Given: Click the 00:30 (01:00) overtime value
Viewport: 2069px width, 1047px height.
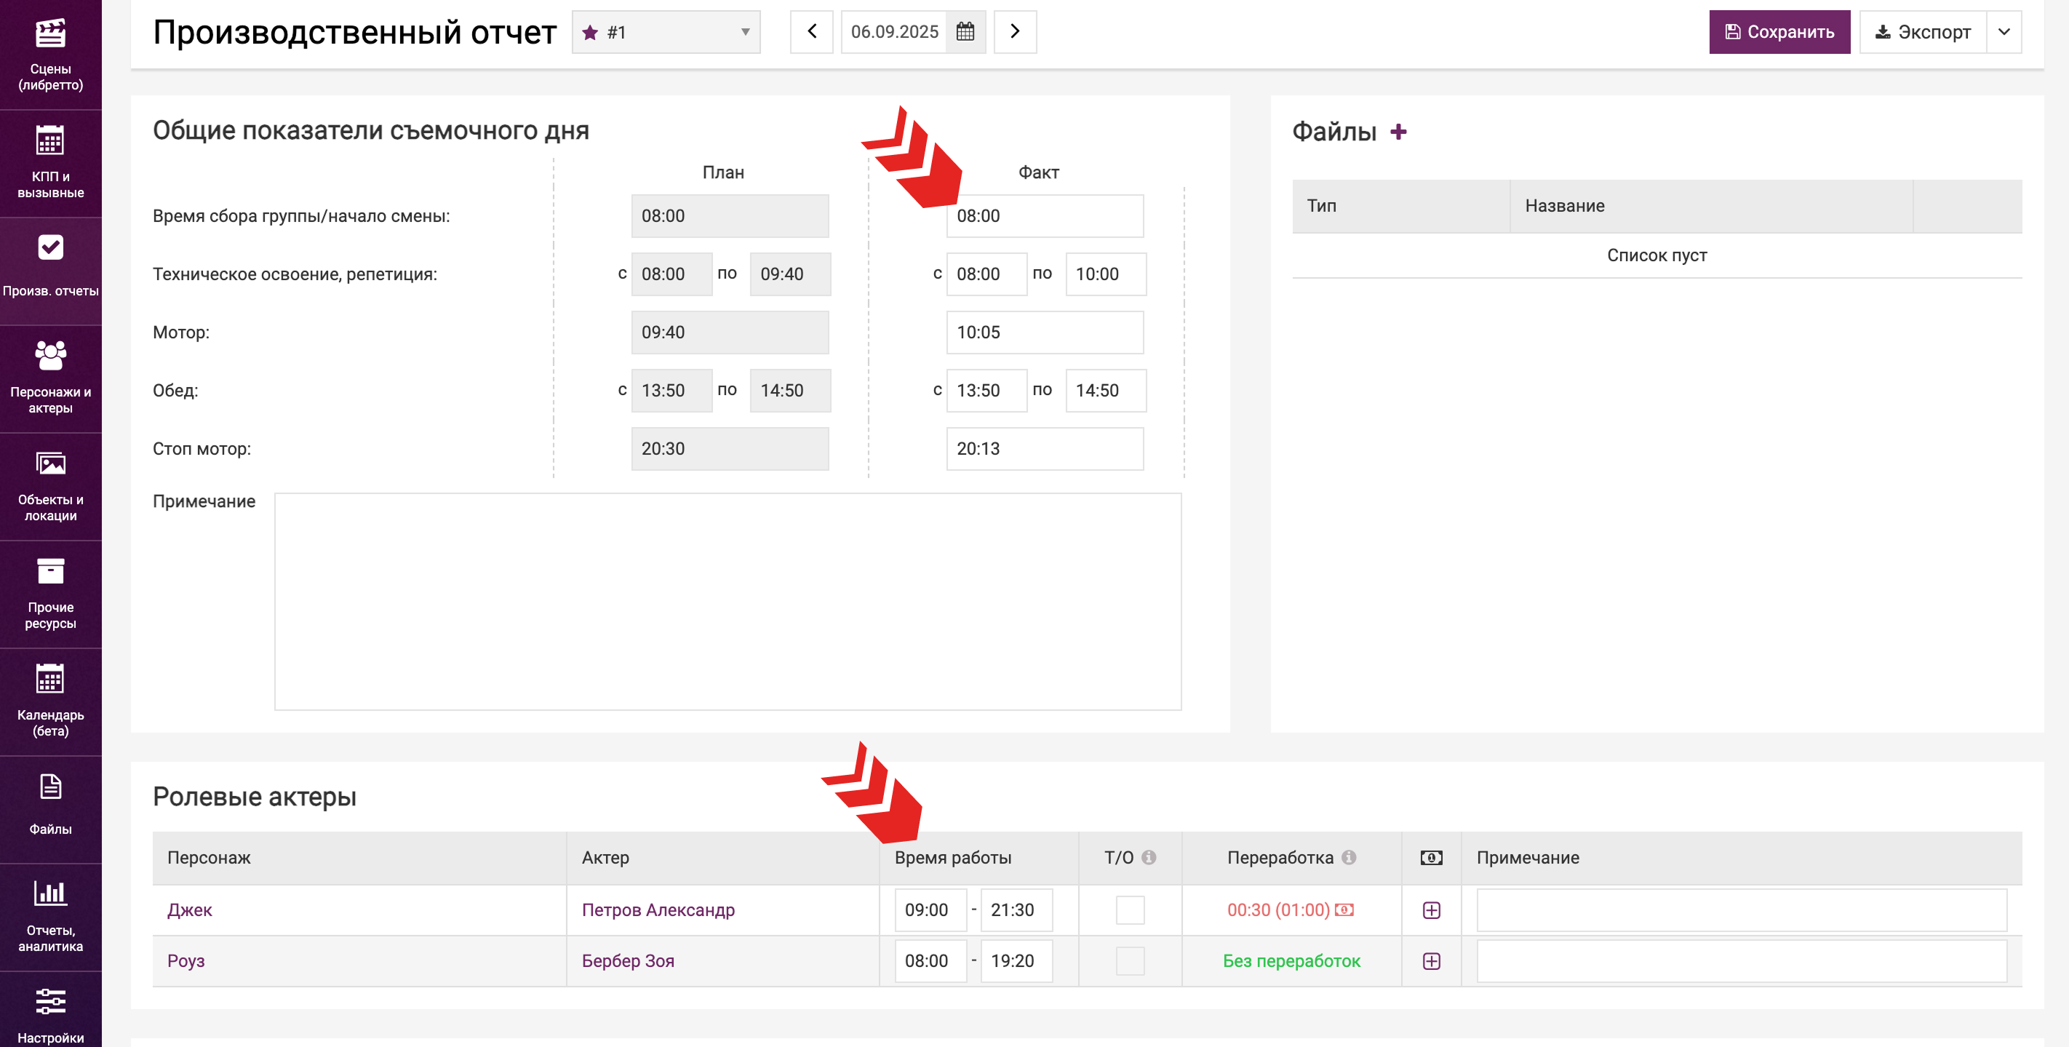Looking at the screenshot, I should [x=1278, y=910].
